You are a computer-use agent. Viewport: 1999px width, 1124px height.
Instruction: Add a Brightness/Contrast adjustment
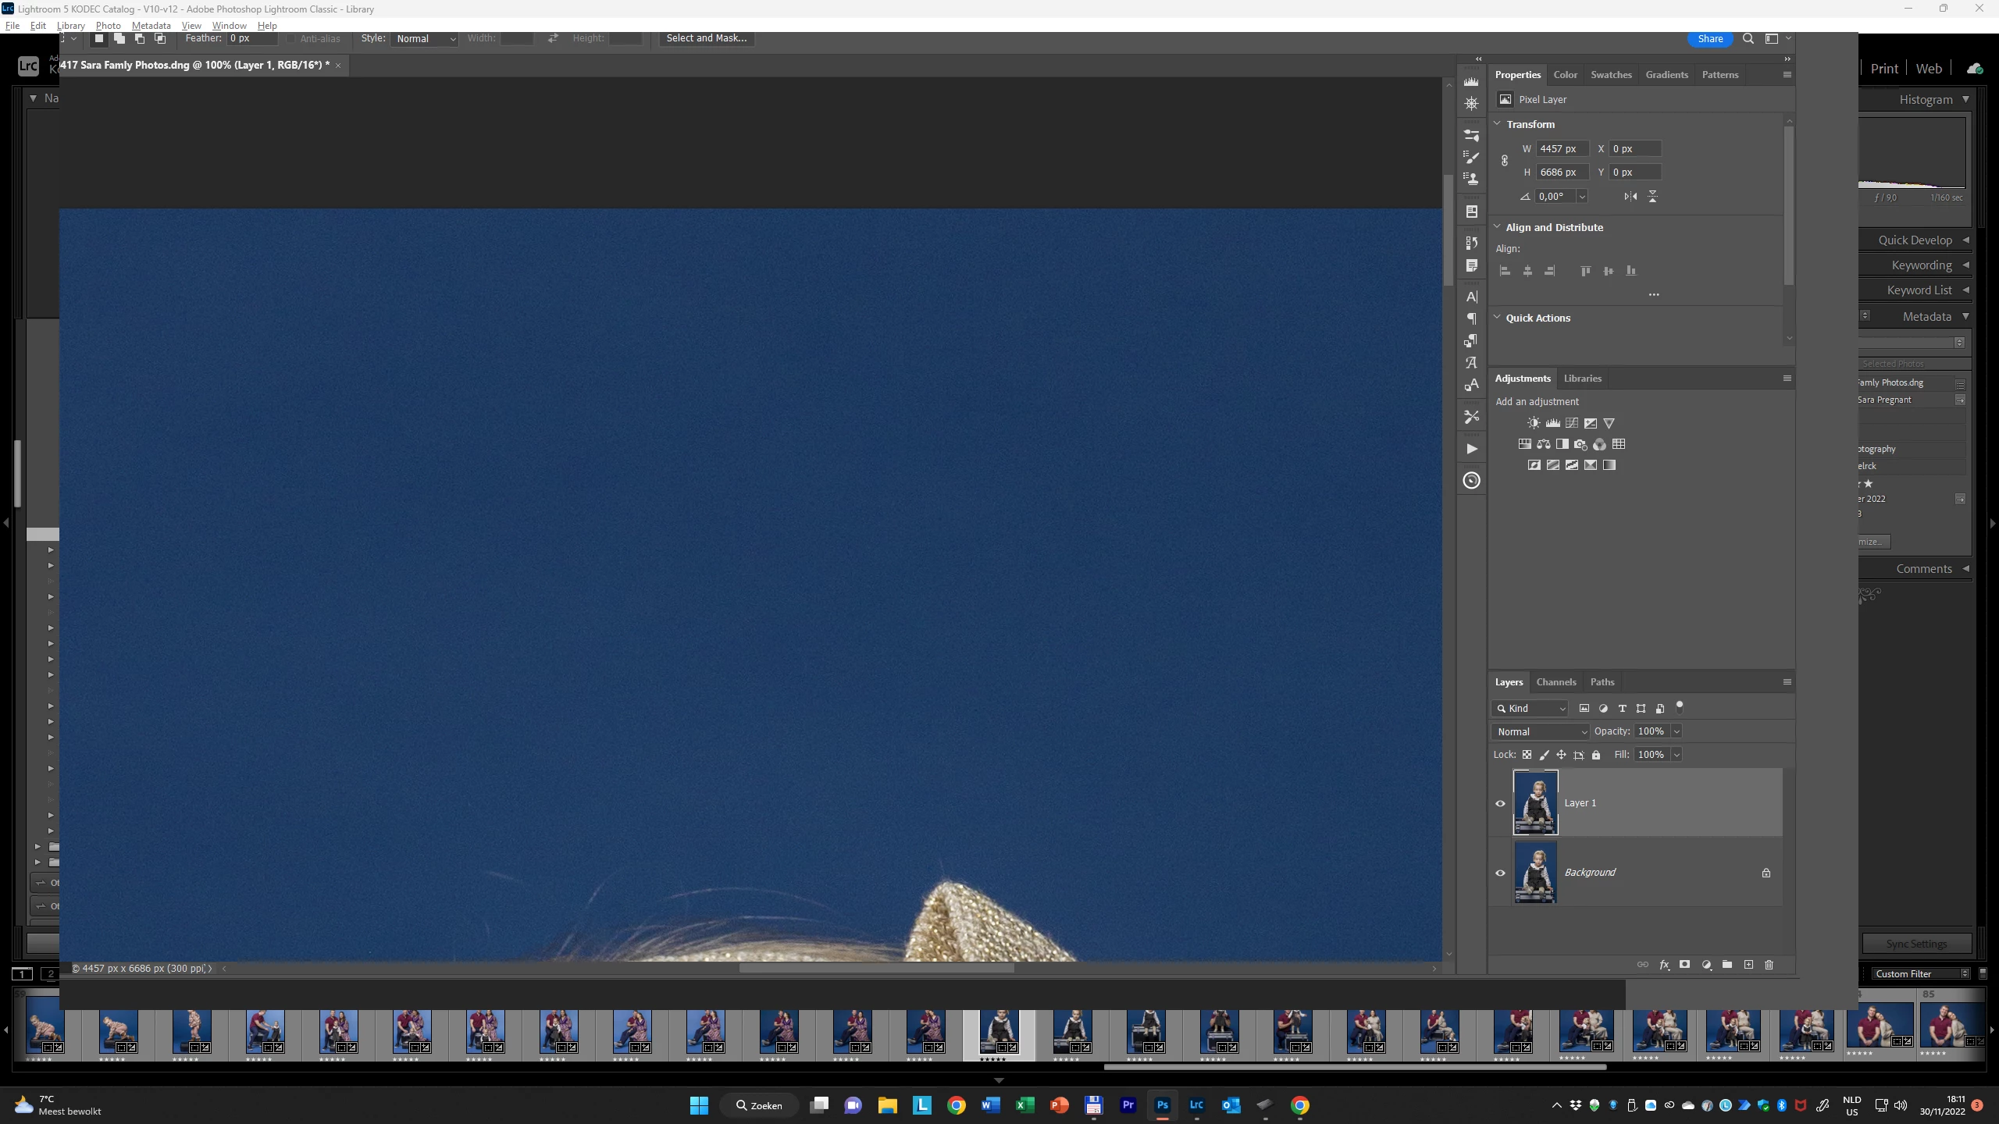point(1534,423)
